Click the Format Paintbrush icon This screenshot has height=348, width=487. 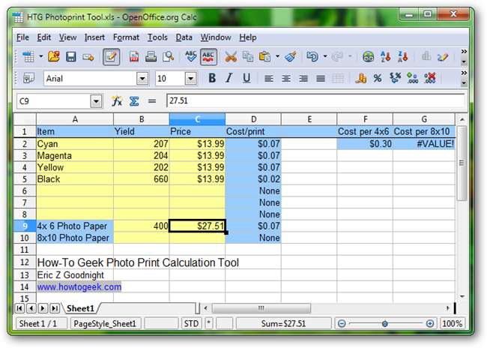click(x=291, y=56)
